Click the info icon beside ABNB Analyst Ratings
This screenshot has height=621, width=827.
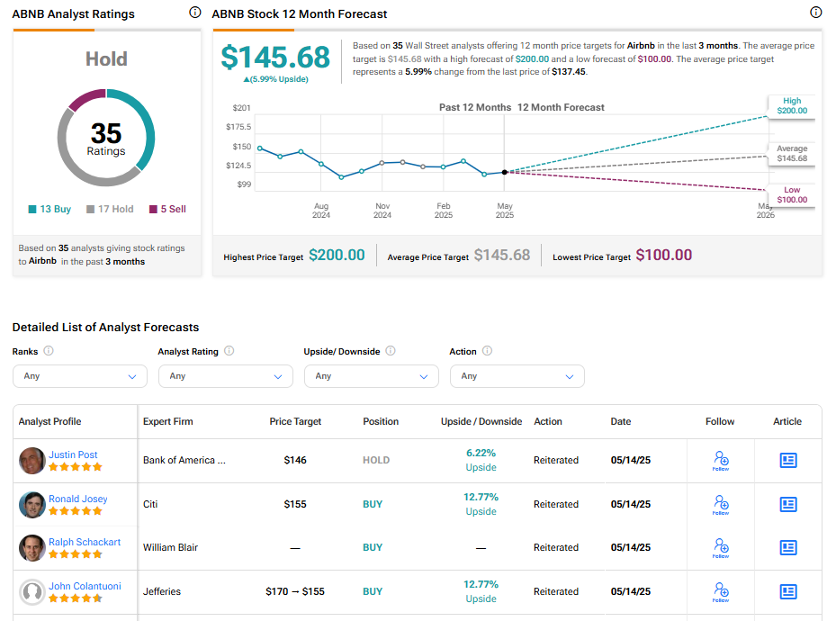click(x=195, y=13)
